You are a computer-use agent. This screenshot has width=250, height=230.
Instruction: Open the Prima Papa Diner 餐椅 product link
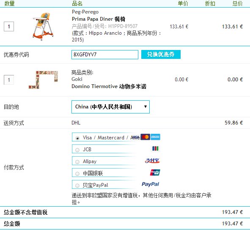[x=99, y=19]
